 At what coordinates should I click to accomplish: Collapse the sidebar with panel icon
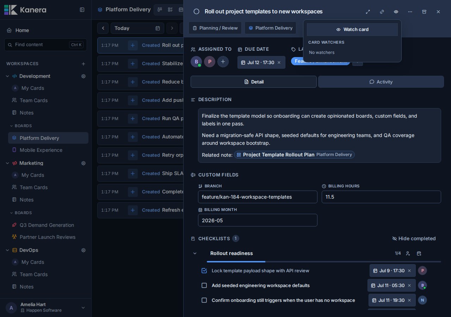pyautogui.click(x=82, y=10)
